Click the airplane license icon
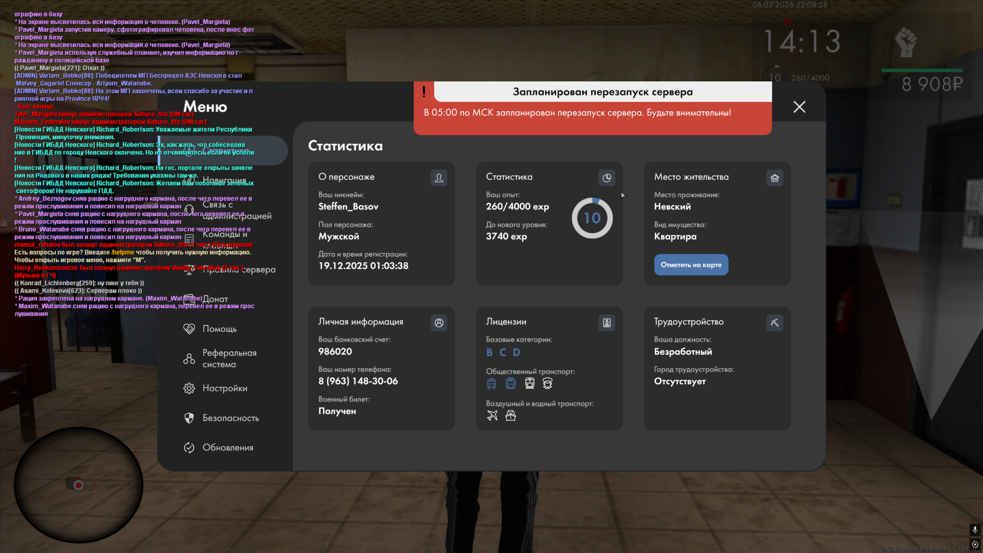Viewport: 983px width, 553px height. click(492, 415)
